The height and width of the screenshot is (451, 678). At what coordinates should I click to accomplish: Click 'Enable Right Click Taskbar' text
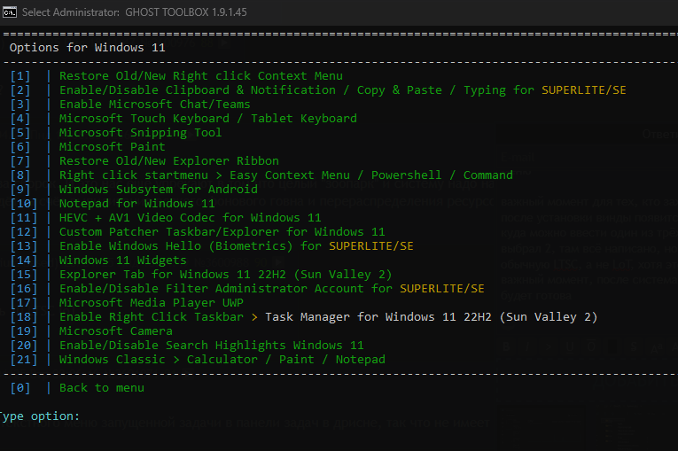point(152,317)
